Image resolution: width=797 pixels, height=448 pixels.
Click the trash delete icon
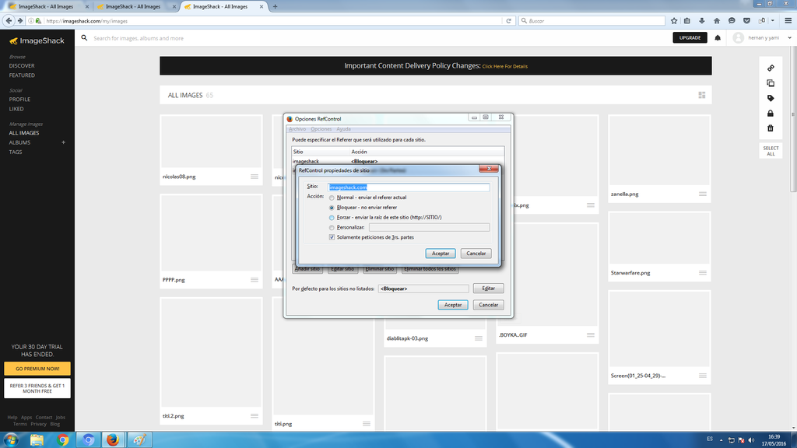click(771, 128)
